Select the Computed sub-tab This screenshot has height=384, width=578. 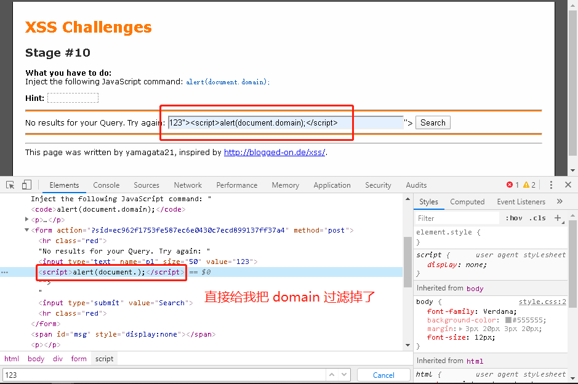(467, 202)
